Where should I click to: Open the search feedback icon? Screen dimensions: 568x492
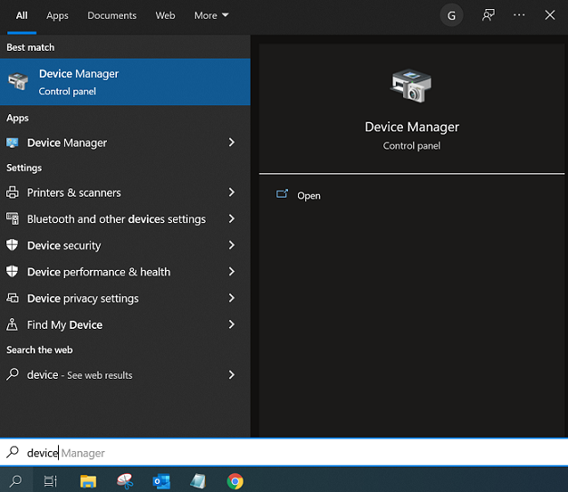[488, 15]
